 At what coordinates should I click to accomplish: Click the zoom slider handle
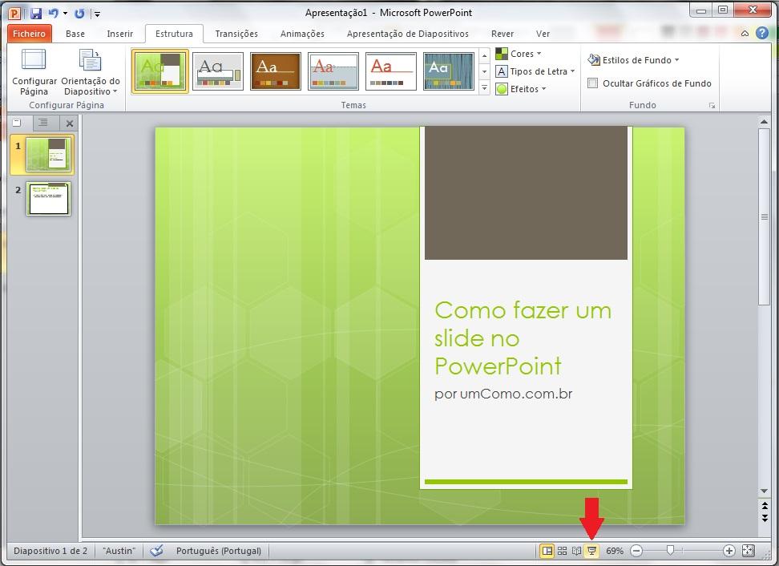tap(670, 551)
